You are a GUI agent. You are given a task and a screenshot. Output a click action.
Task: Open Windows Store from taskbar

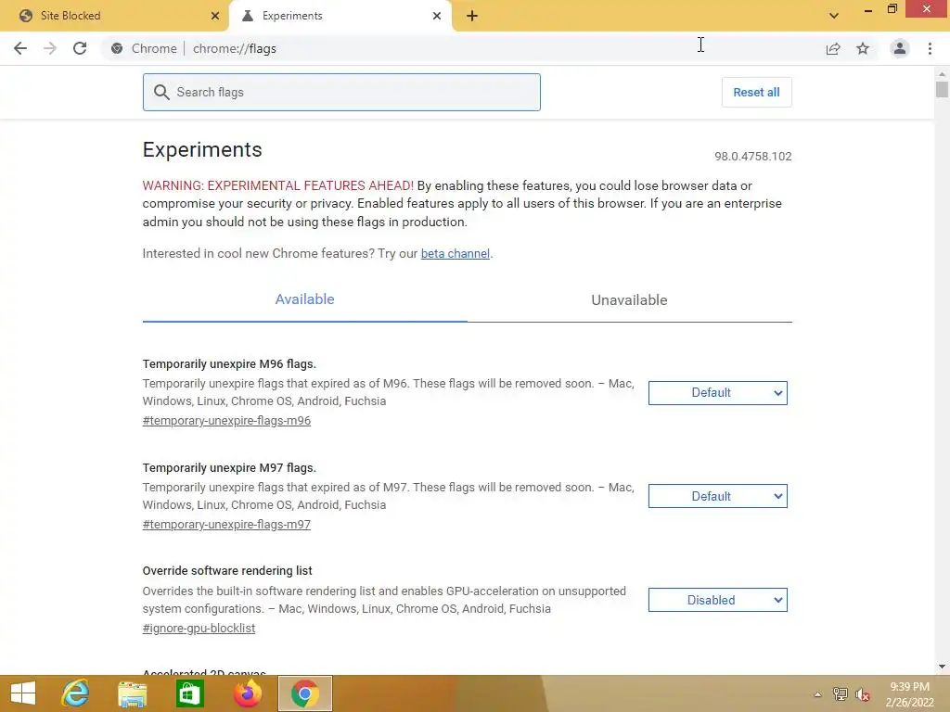click(189, 693)
